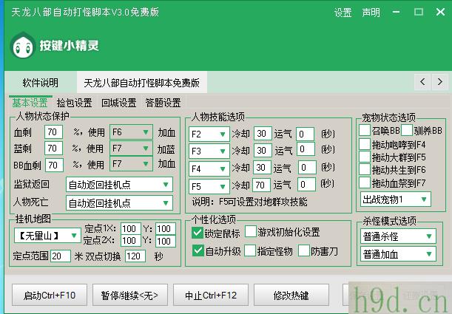The image size is (452, 314).
Task: Click the 启动Ctrl+F10 button
Action: (50, 295)
